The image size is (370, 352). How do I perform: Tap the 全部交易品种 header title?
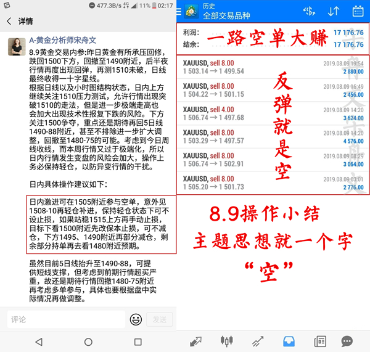[226, 16]
